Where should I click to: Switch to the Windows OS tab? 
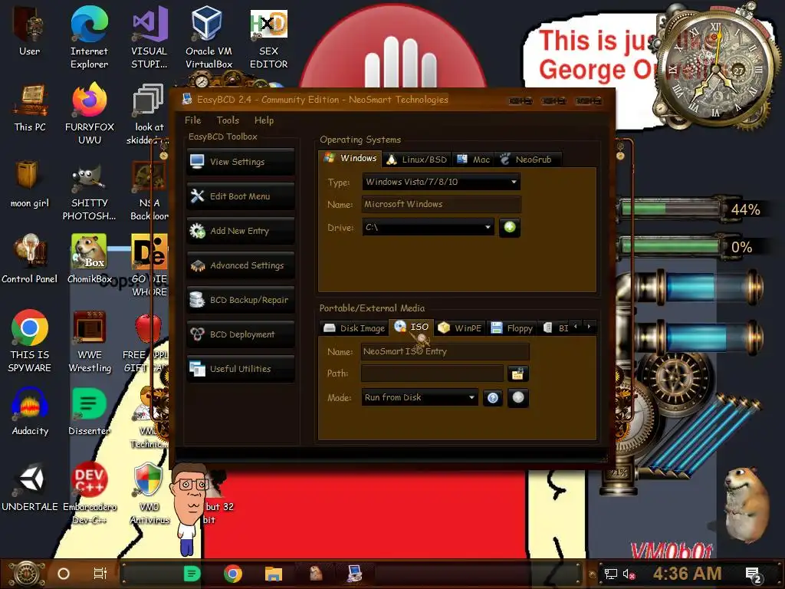point(350,158)
